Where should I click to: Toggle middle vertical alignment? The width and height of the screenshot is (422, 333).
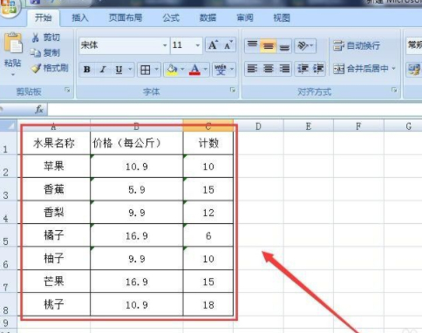[268, 45]
